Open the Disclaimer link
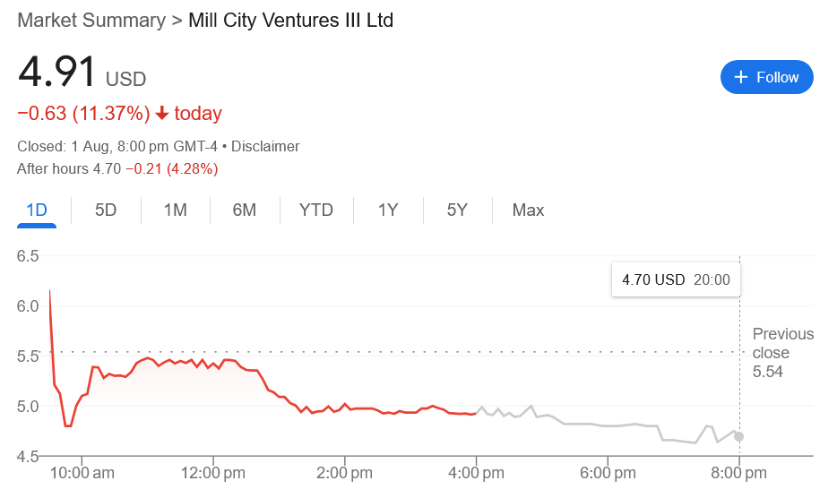Screen dimensions: 837x498 tap(264, 146)
